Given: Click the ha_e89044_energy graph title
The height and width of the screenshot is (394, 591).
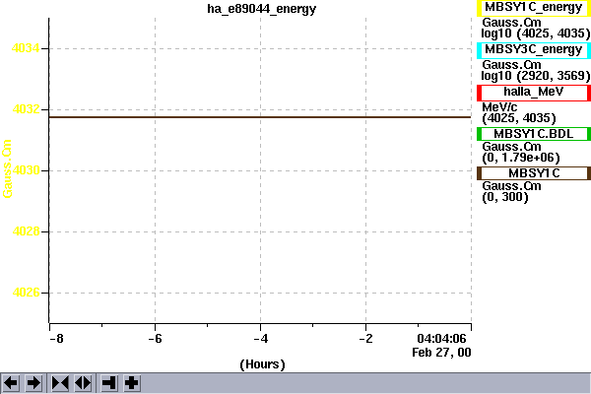Looking at the screenshot, I should pos(260,9).
